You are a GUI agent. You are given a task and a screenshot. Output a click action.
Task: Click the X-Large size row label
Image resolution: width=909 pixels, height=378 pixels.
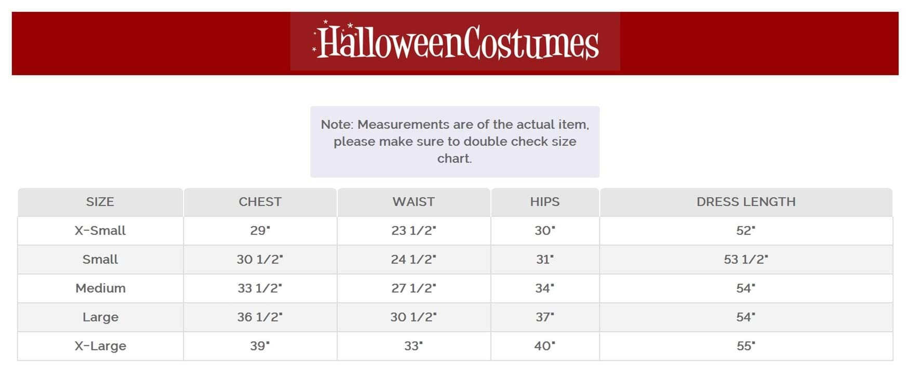pos(100,346)
